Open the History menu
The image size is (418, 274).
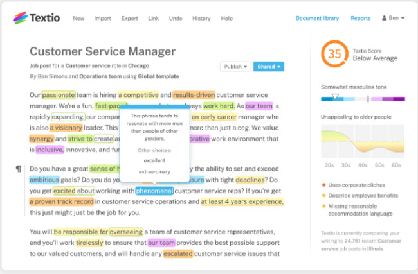click(201, 18)
